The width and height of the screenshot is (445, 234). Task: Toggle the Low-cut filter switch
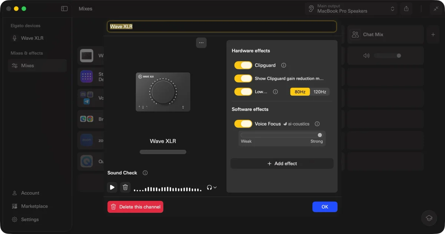[243, 92]
